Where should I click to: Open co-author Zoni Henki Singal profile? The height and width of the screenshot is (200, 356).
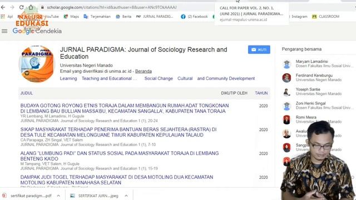tap(310, 103)
